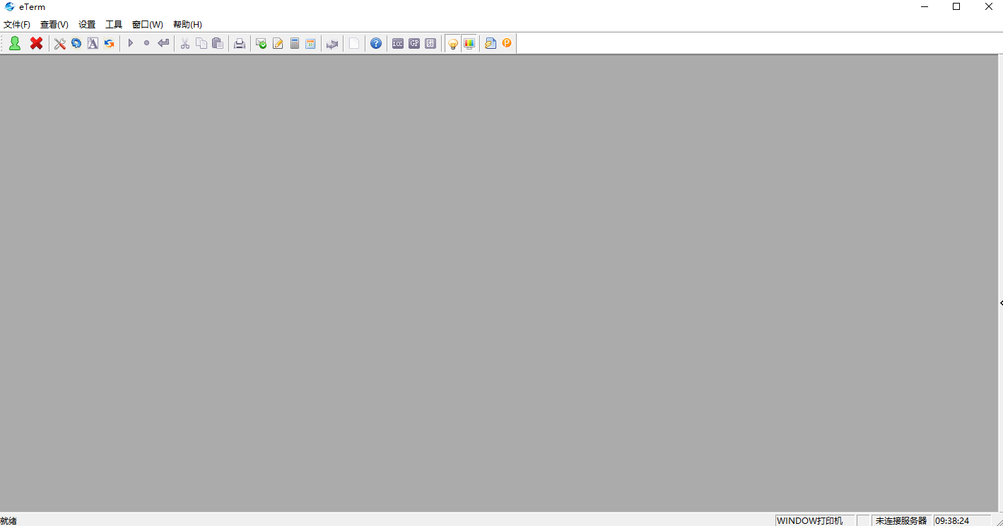
Task: Click the 团 group toolbar icon
Action: click(x=430, y=44)
